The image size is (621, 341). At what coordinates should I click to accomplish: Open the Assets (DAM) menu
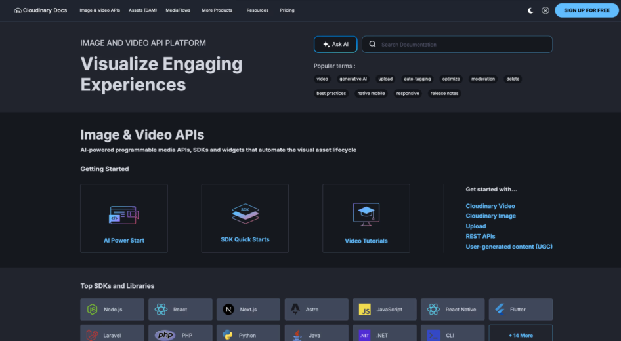point(142,10)
